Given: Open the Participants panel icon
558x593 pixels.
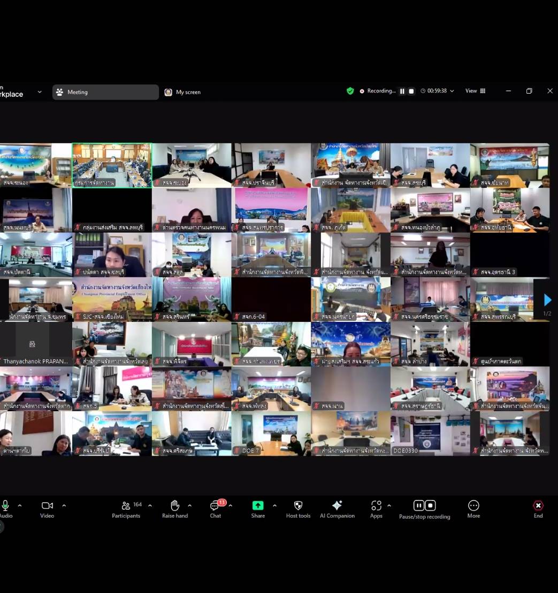Looking at the screenshot, I should (126, 506).
